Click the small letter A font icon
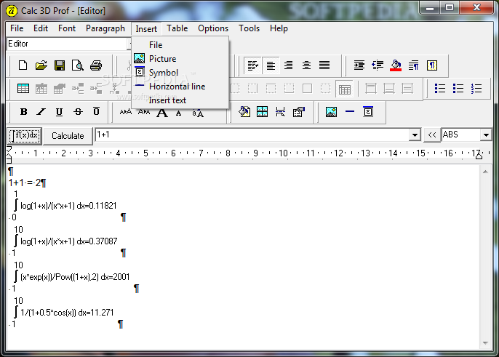The height and width of the screenshot is (357, 499). (x=179, y=113)
